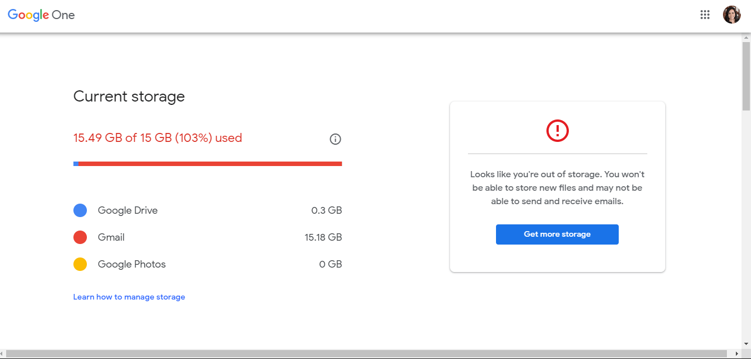Click the storage info icon
Viewport: 751px width, 359px height.
[335, 139]
